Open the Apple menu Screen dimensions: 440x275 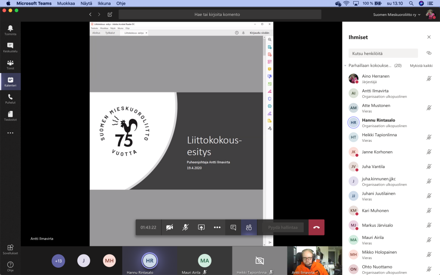[8, 3]
